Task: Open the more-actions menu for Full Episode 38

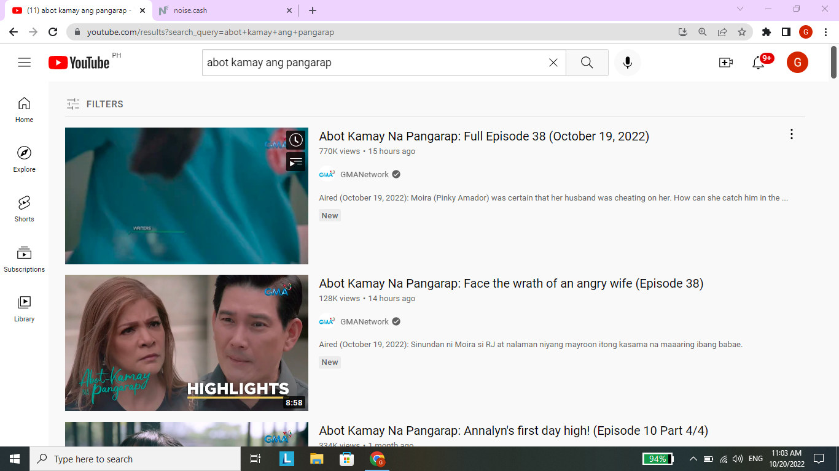Action: (792, 134)
